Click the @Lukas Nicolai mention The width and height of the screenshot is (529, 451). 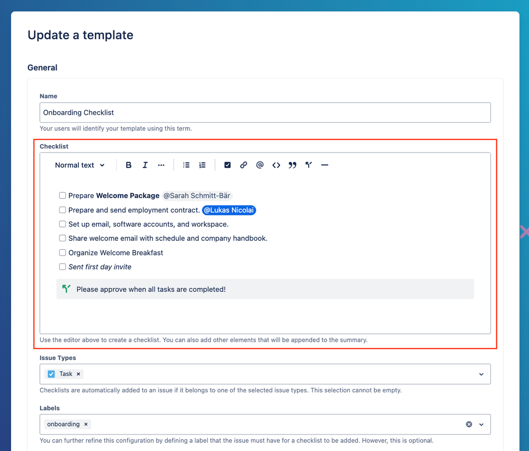tap(229, 210)
